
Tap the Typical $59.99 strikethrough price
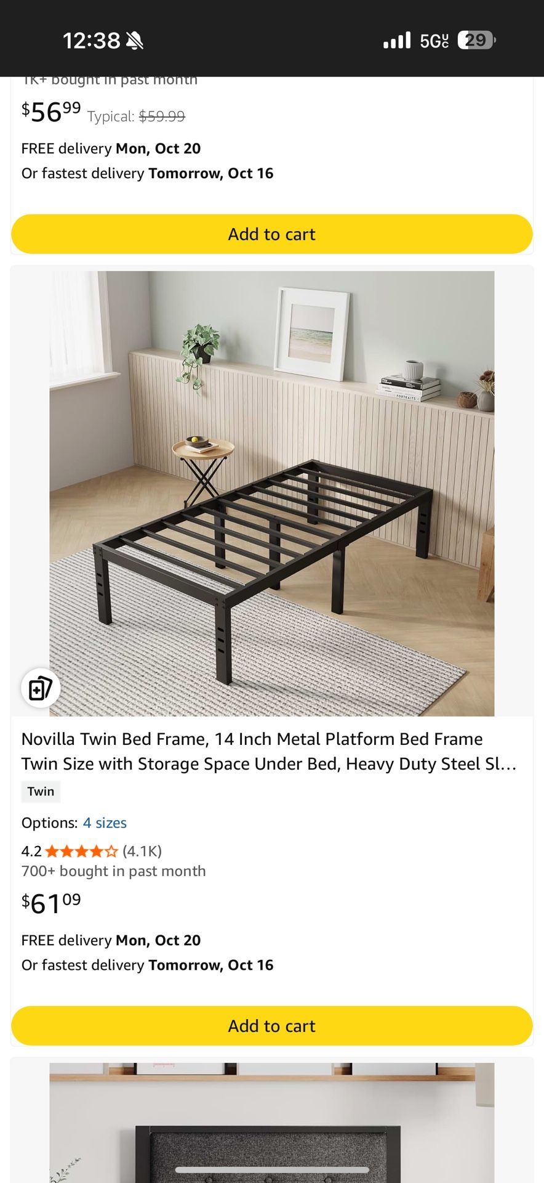136,116
